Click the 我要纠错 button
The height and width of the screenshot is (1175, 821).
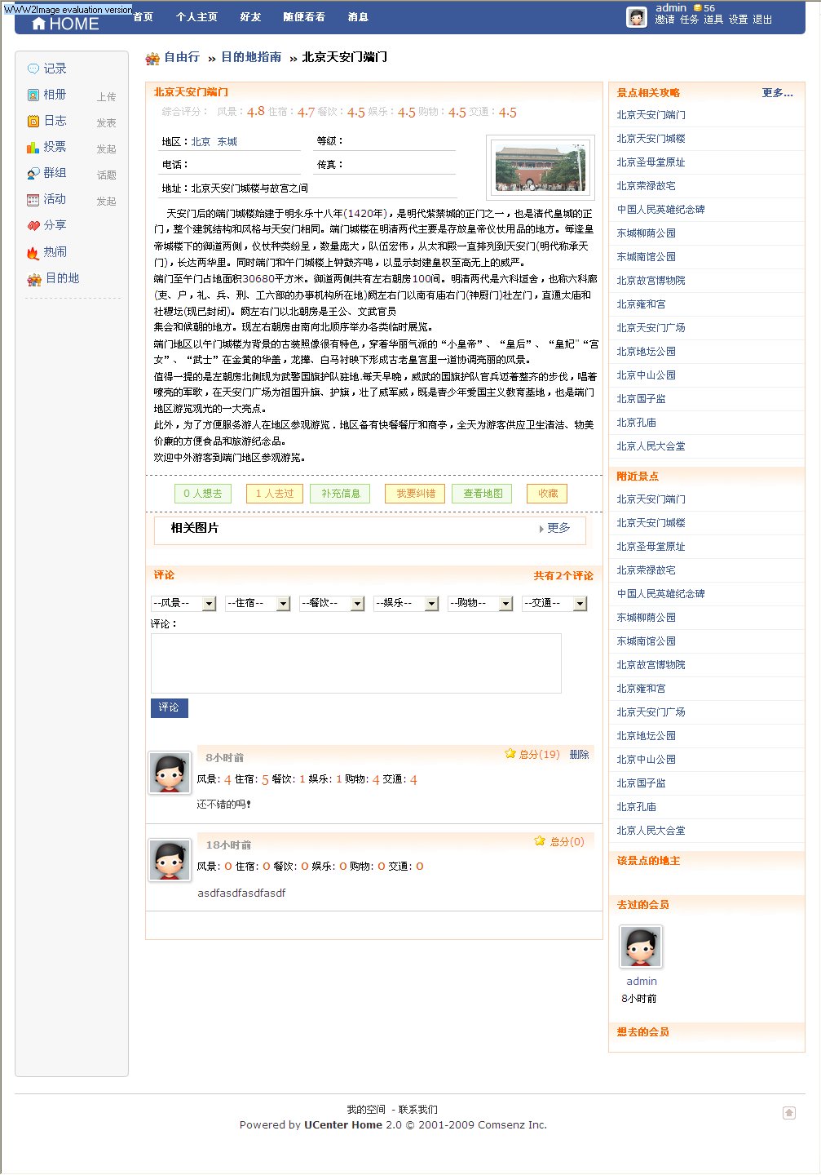(416, 494)
